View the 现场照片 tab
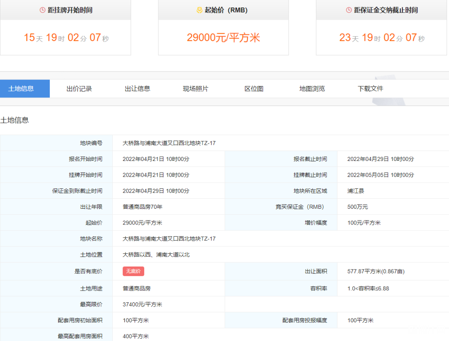The image size is (449, 341). (x=195, y=89)
